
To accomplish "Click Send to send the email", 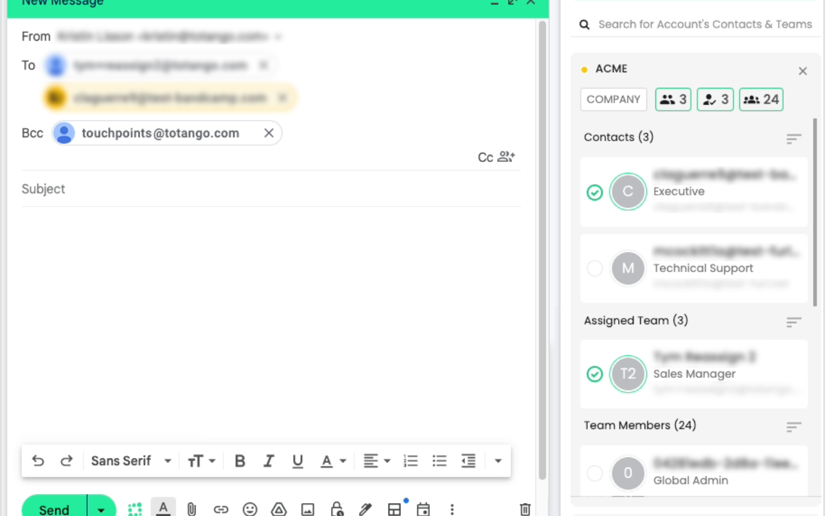I will pyautogui.click(x=53, y=509).
